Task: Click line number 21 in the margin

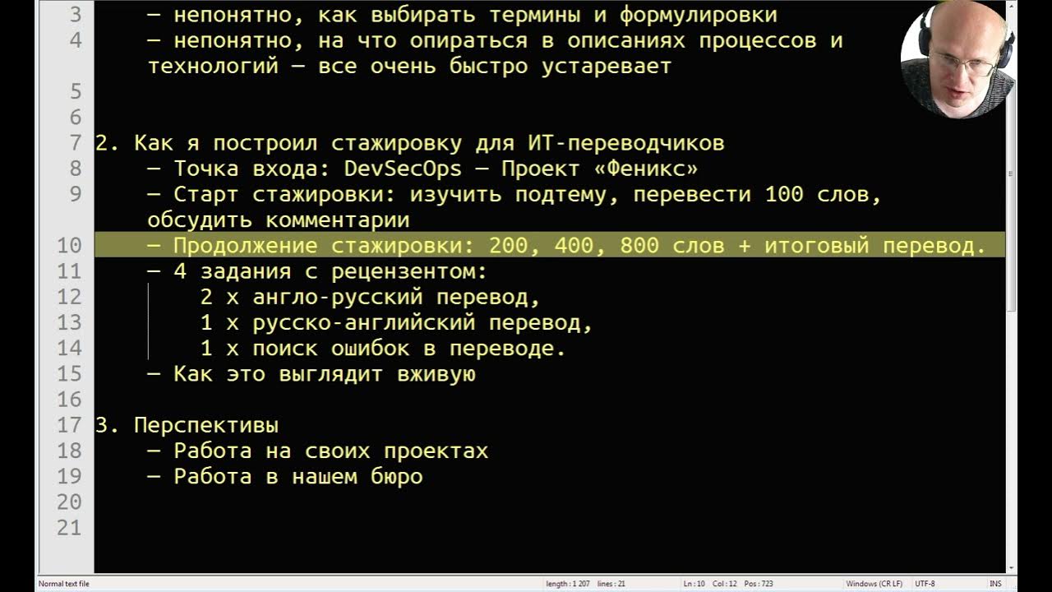Action: click(69, 528)
